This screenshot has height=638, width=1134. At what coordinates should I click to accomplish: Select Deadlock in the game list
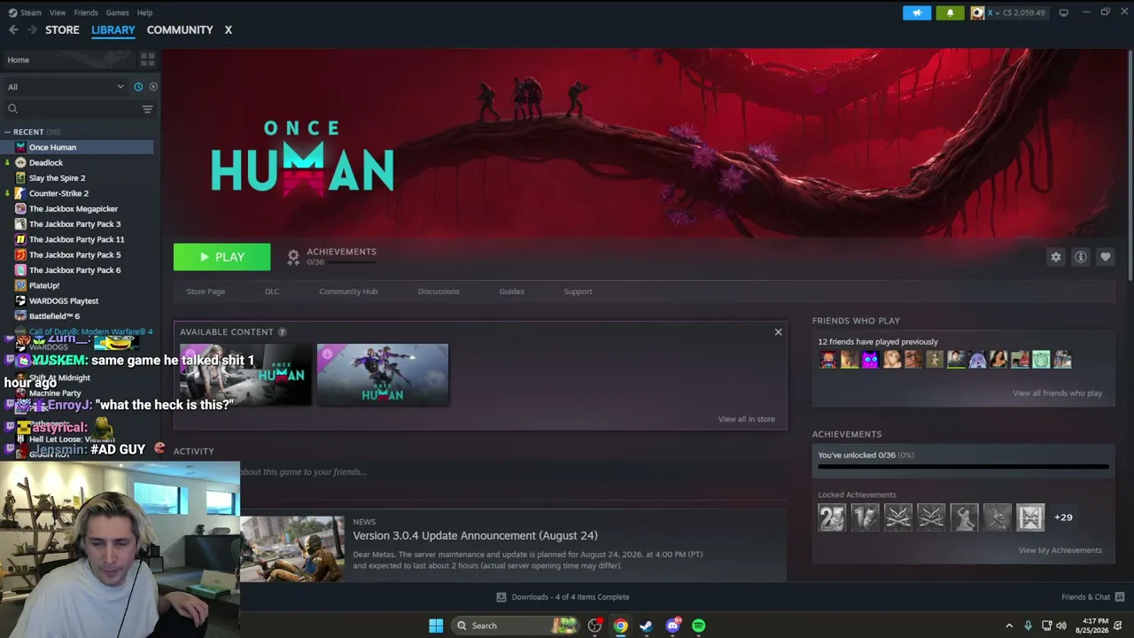(46, 163)
